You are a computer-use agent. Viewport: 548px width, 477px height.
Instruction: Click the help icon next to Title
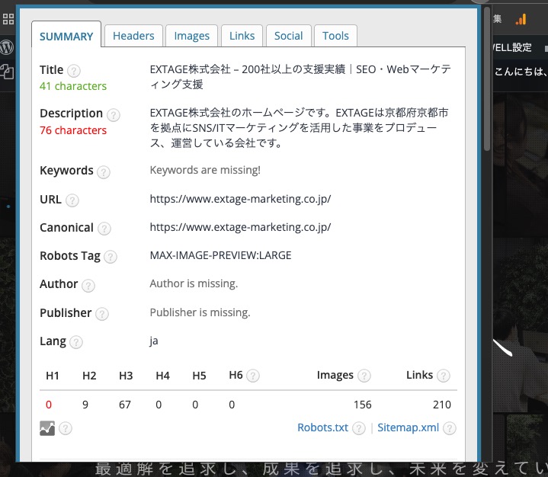(74, 71)
